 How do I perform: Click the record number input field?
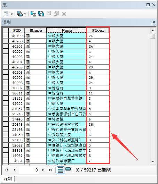(29, 170)
